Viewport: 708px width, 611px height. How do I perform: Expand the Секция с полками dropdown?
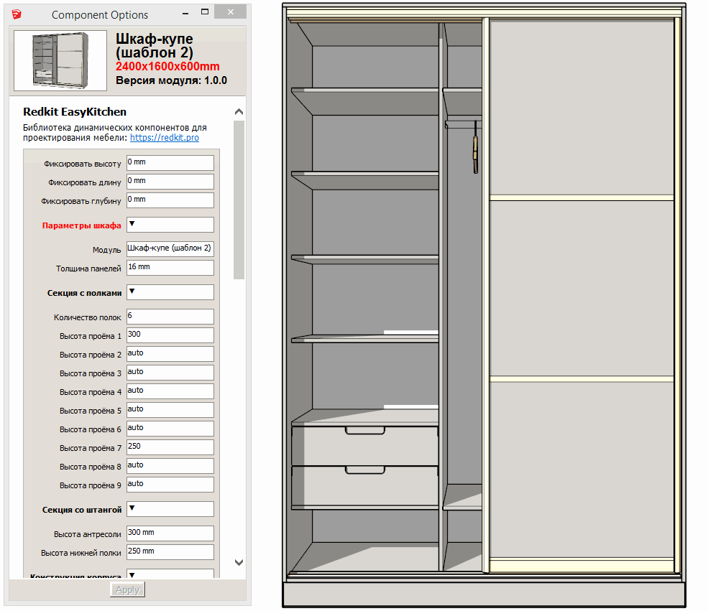170,292
